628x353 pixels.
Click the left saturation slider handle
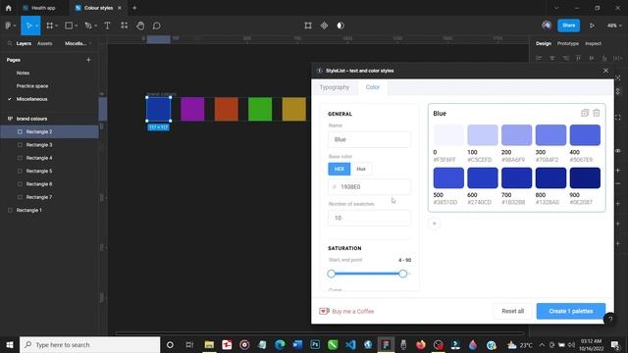[x=331, y=274]
